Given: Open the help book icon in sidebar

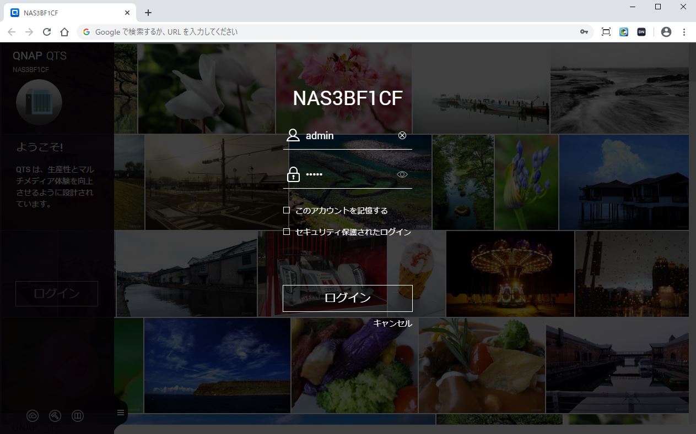Looking at the screenshot, I should pos(78,416).
